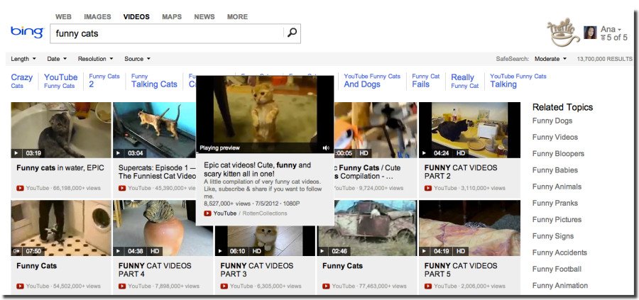Expand the Resolution filter

coord(95,59)
